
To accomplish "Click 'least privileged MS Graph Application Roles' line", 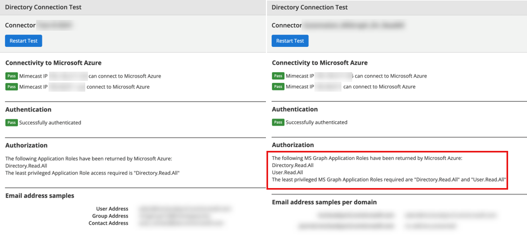I will pyautogui.click(x=389, y=179).
